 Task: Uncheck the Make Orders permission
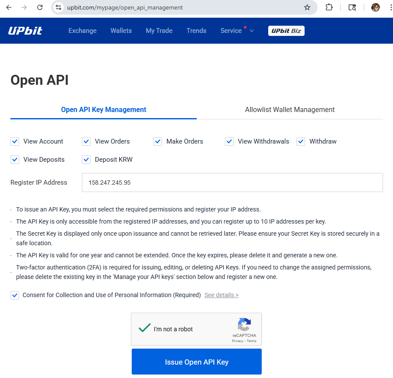click(x=158, y=141)
